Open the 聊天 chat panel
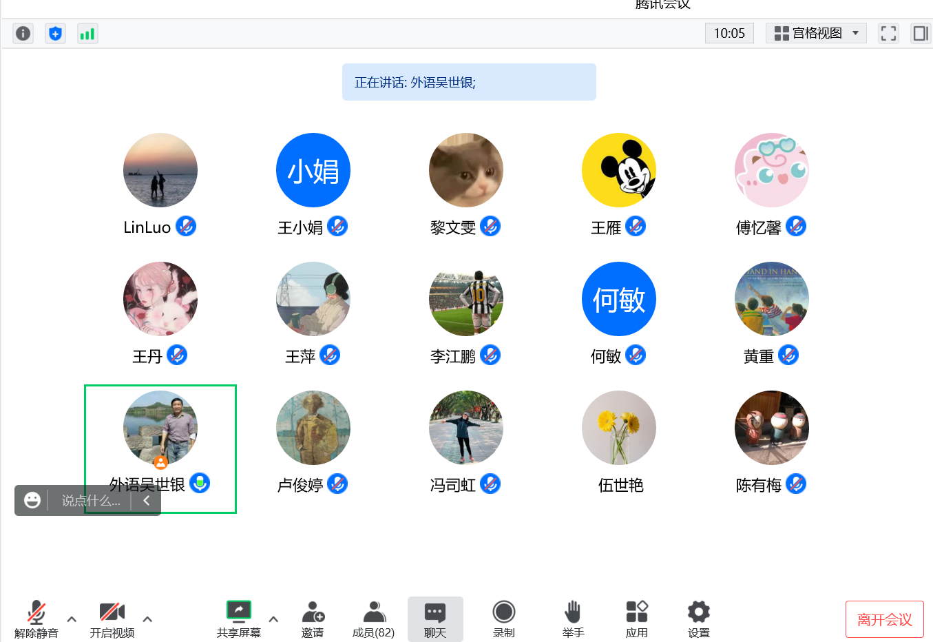The width and height of the screenshot is (933, 642). click(435, 619)
